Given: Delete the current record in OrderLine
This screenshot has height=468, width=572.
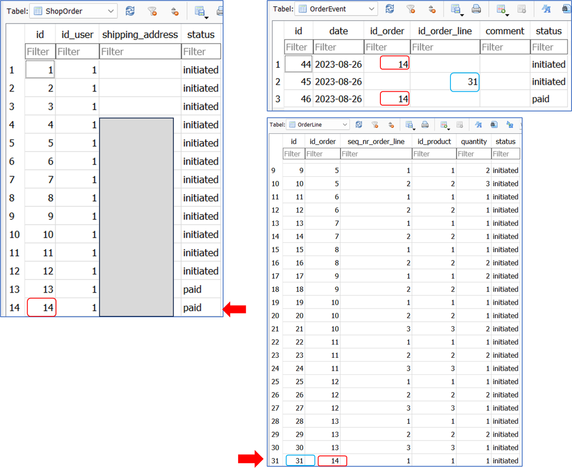Looking at the screenshot, I should (460, 124).
